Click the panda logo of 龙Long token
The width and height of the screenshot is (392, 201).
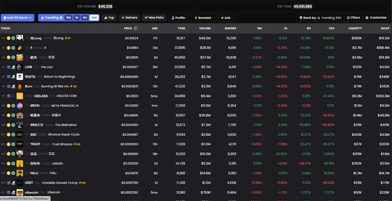coord(20,38)
